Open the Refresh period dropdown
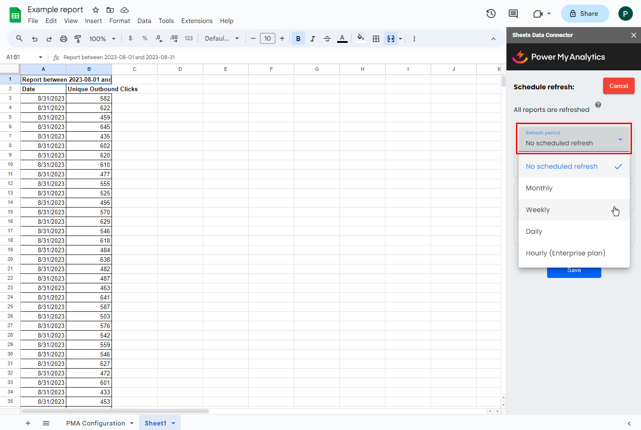 tap(574, 139)
